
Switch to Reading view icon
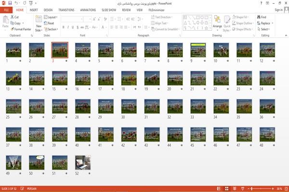[x=235, y=189]
